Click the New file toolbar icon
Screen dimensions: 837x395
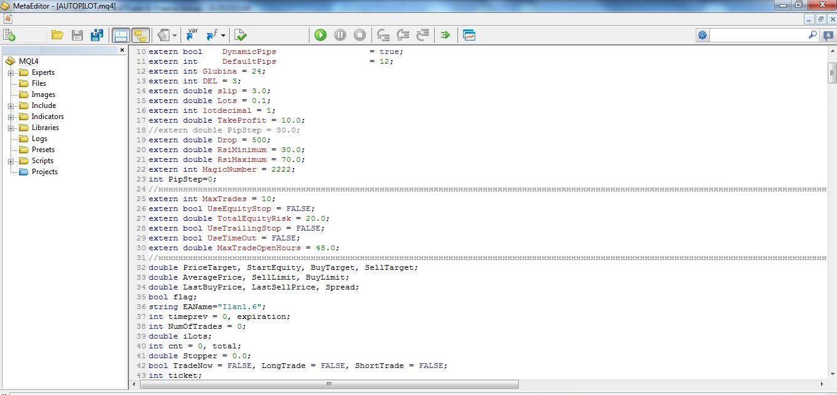[9, 35]
